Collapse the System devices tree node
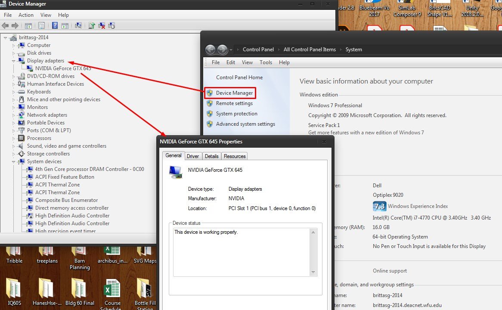This screenshot has width=502, height=310. point(13,162)
